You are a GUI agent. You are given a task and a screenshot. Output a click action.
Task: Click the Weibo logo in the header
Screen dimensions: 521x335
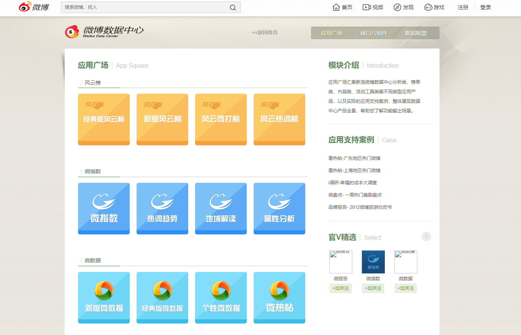point(34,7)
